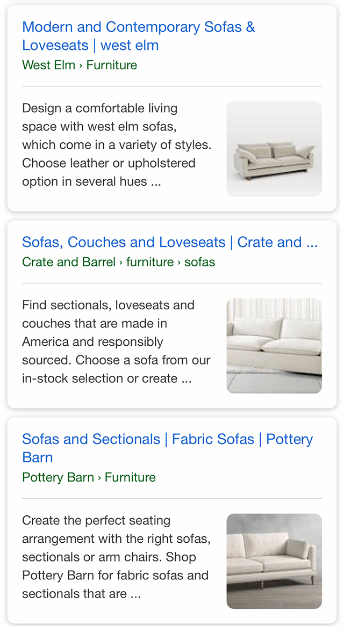Click Furniture breadcrumb after West Elm
This screenshot has height=626, width=344.
point(112,65)
